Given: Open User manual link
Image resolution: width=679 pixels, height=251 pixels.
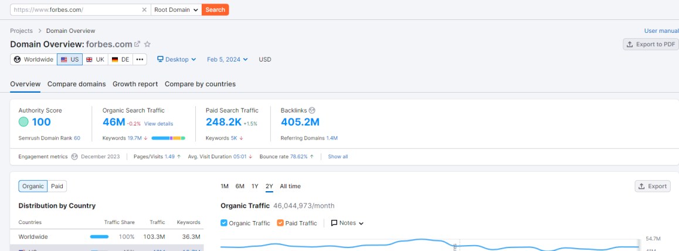Looking at the screenshot, I should [x=661, y=30].
